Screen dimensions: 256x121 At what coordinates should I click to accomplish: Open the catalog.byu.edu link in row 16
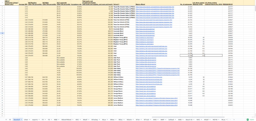click(144, 37)
